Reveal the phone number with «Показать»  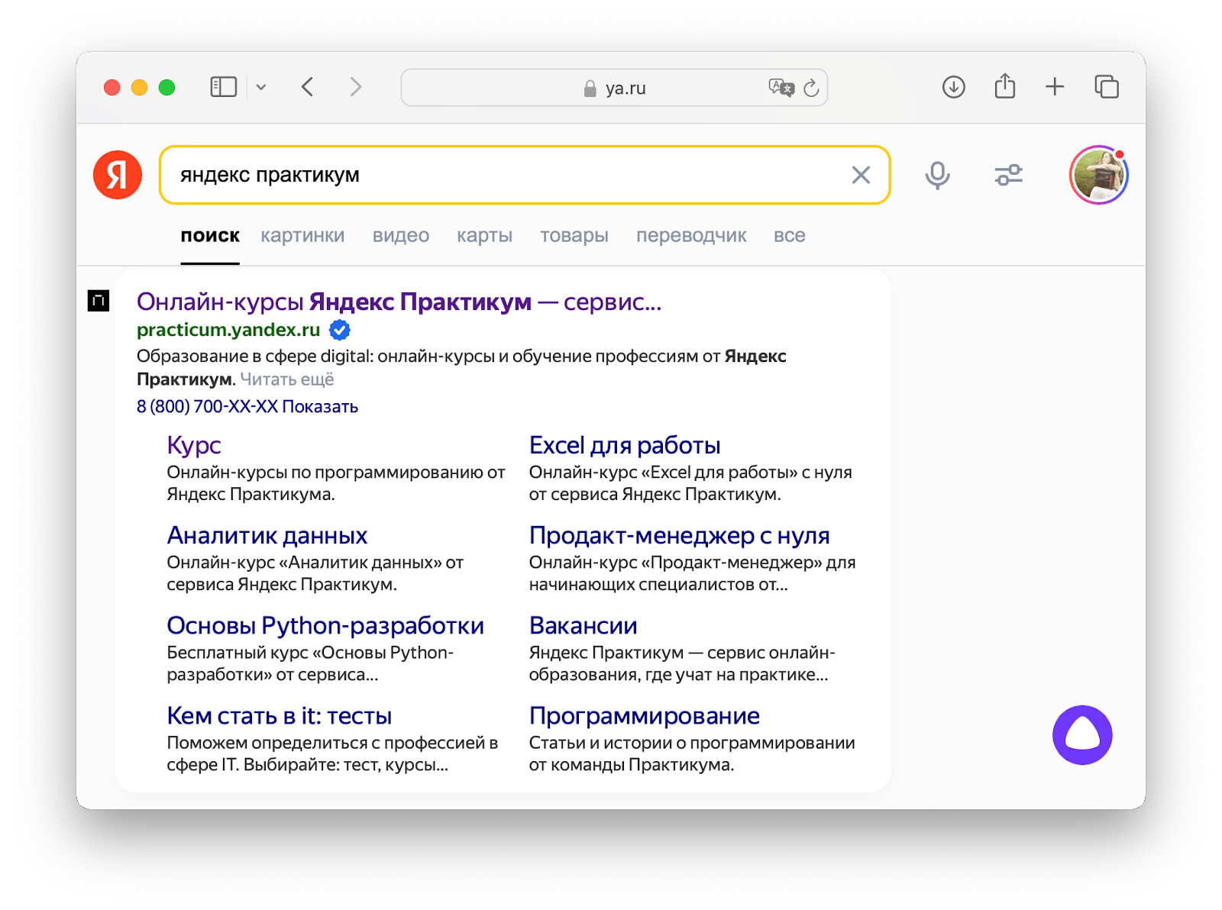pos(320,406)
